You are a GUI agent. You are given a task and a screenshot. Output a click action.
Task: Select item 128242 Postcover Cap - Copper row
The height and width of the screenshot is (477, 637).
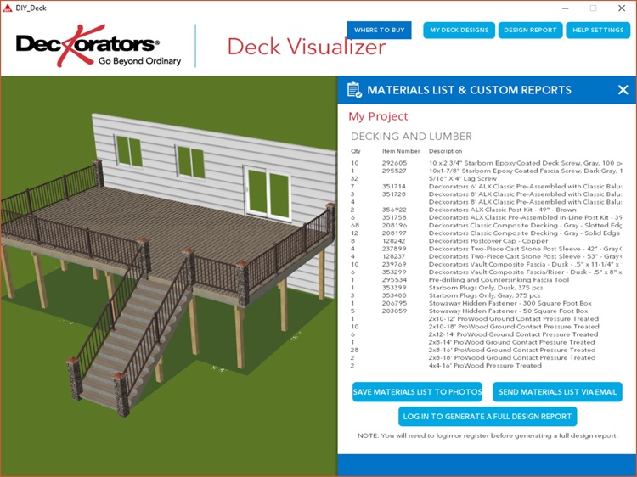click(x=487, y=241)
